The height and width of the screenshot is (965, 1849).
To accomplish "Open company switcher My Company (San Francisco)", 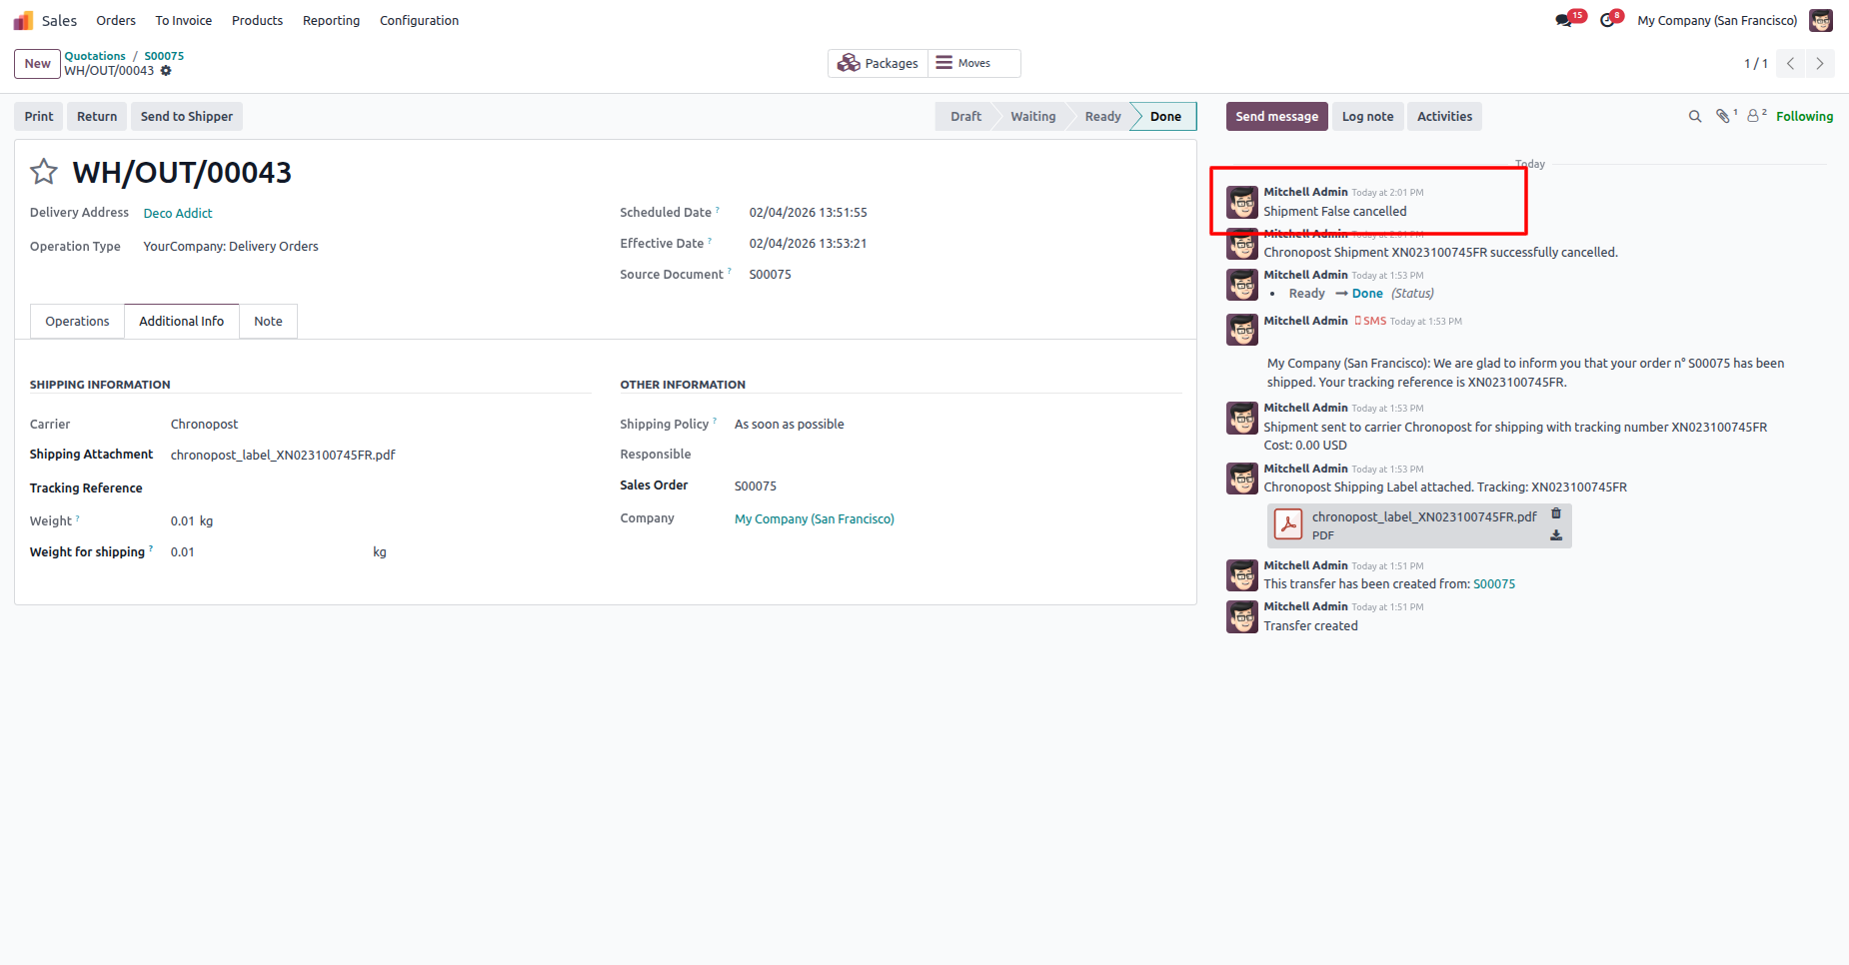I will pos(1717,20).
